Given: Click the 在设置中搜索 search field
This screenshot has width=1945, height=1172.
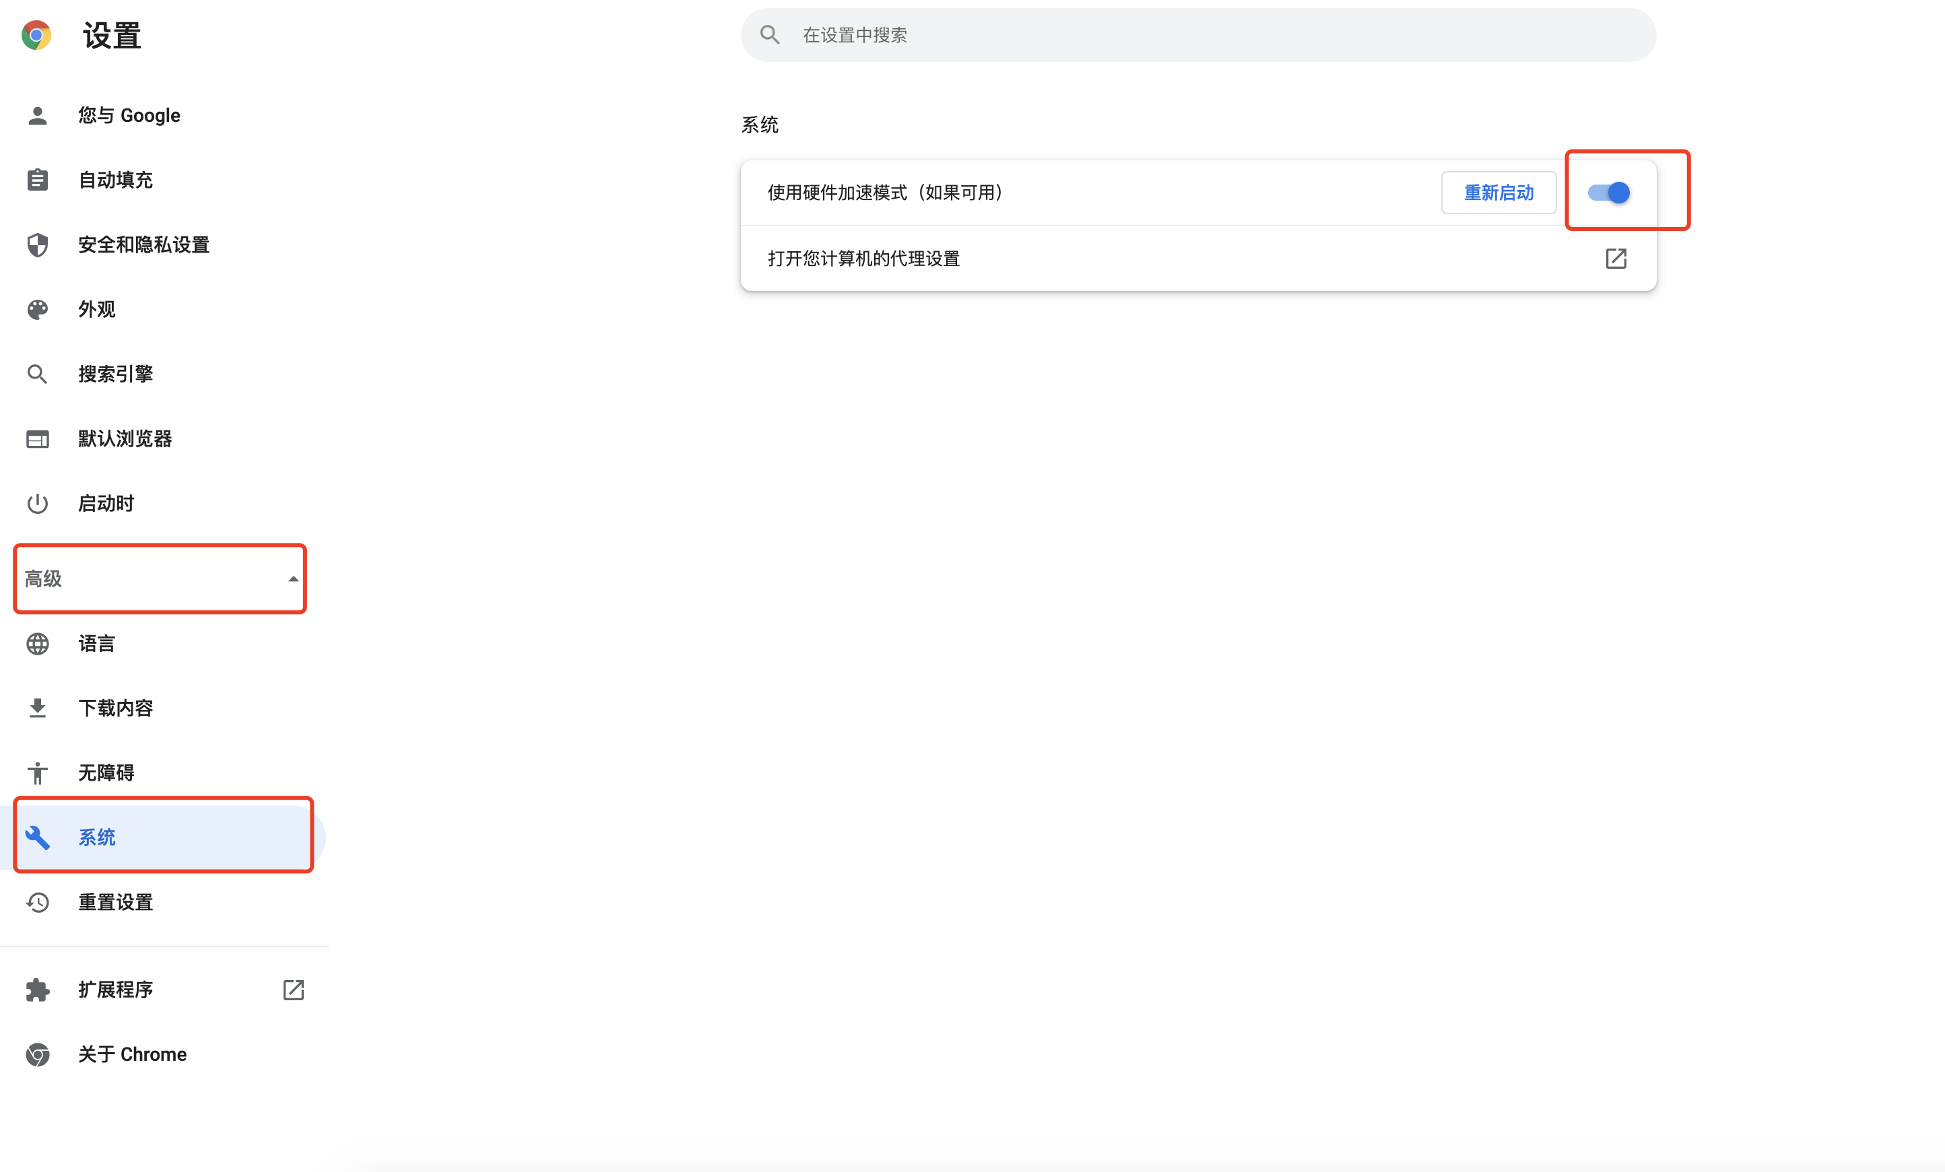Looking at the screenshot, I should click(1197, 36).
